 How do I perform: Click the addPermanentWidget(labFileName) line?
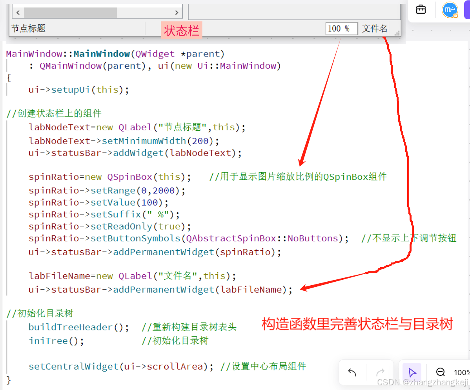point(160,290)
